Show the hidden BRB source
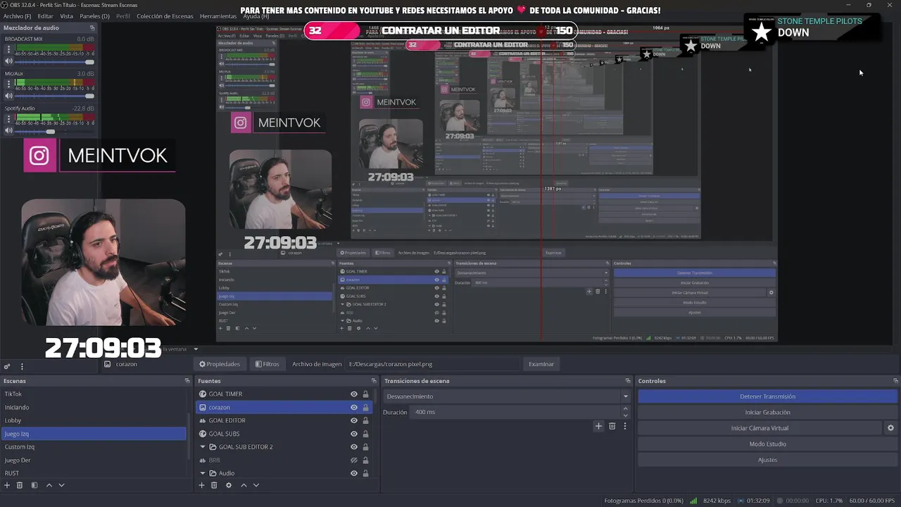The height and width of the screenshot is (507, 901). [354, 460]
